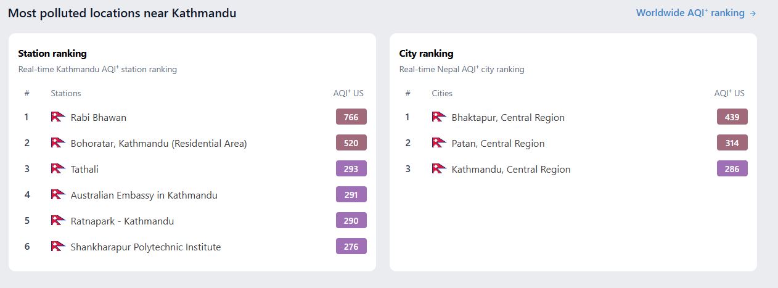Click the 286 AQI badge for Kathmandu
The image size is (778, 288).
[732, 168]
